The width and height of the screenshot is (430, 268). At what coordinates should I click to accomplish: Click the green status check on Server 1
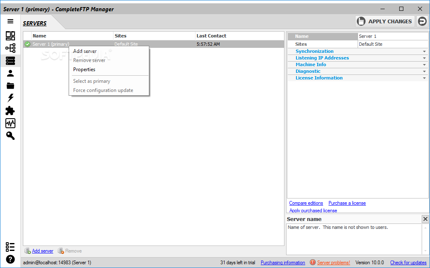click(x=27, y=44)
